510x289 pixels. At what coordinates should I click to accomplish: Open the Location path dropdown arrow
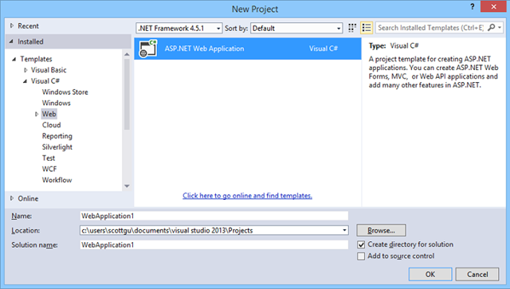344,231
